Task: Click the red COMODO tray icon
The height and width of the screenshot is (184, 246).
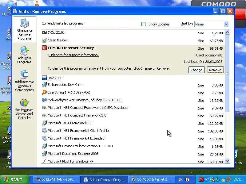Action: [201, 179]
